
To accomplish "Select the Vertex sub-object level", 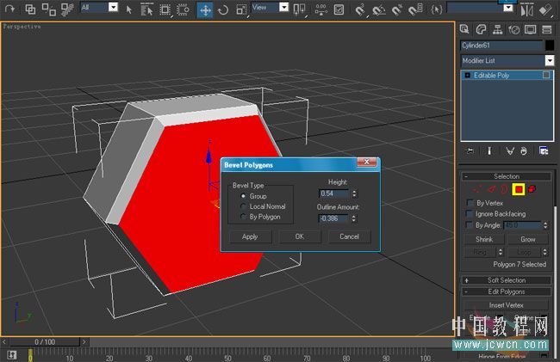I will pyautogui.click(x=477, y=189).
